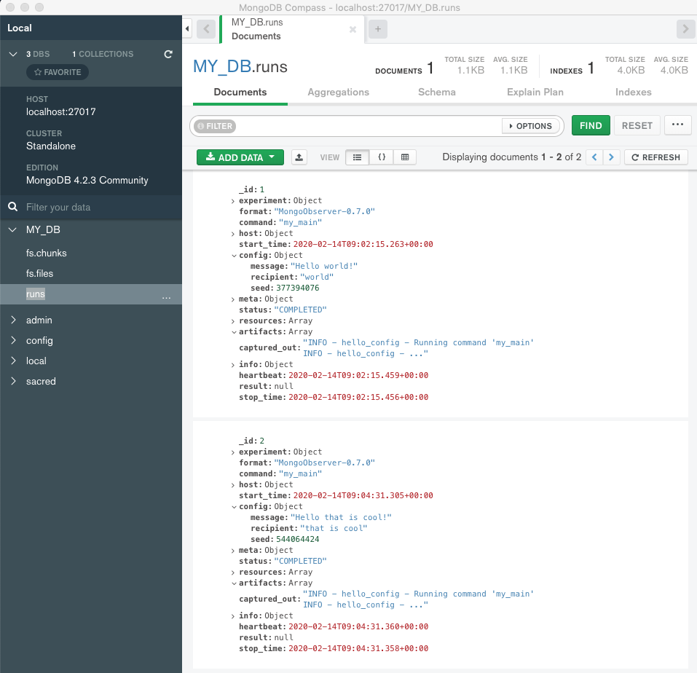The height and width of the screenshot is (673, 697).
Task: Open the Schema tab
Action: 437,92
